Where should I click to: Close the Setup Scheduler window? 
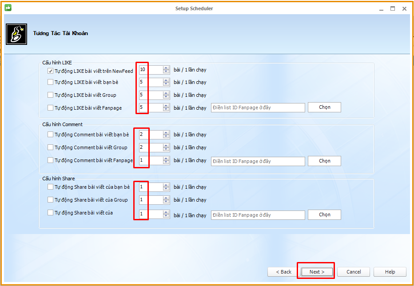click(404, 8)
